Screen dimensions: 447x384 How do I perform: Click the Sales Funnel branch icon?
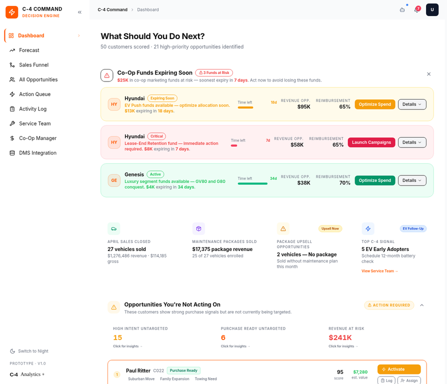tap(12, 65)
